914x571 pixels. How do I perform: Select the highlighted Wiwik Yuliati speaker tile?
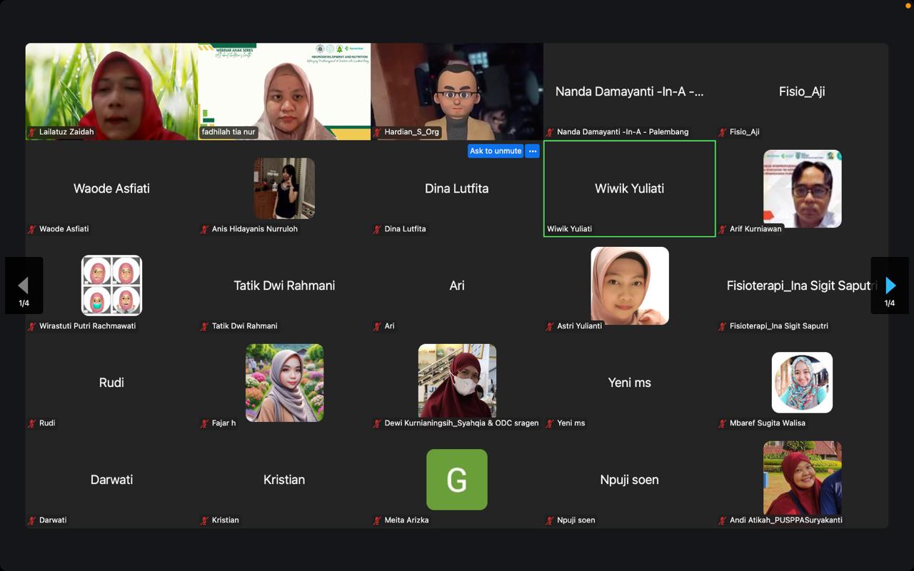coord(629,188)
